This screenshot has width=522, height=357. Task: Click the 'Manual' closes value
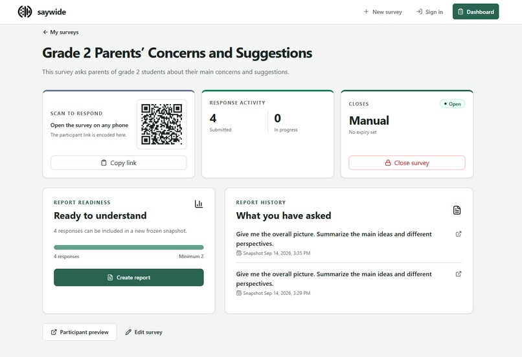[x=369, y=120]
